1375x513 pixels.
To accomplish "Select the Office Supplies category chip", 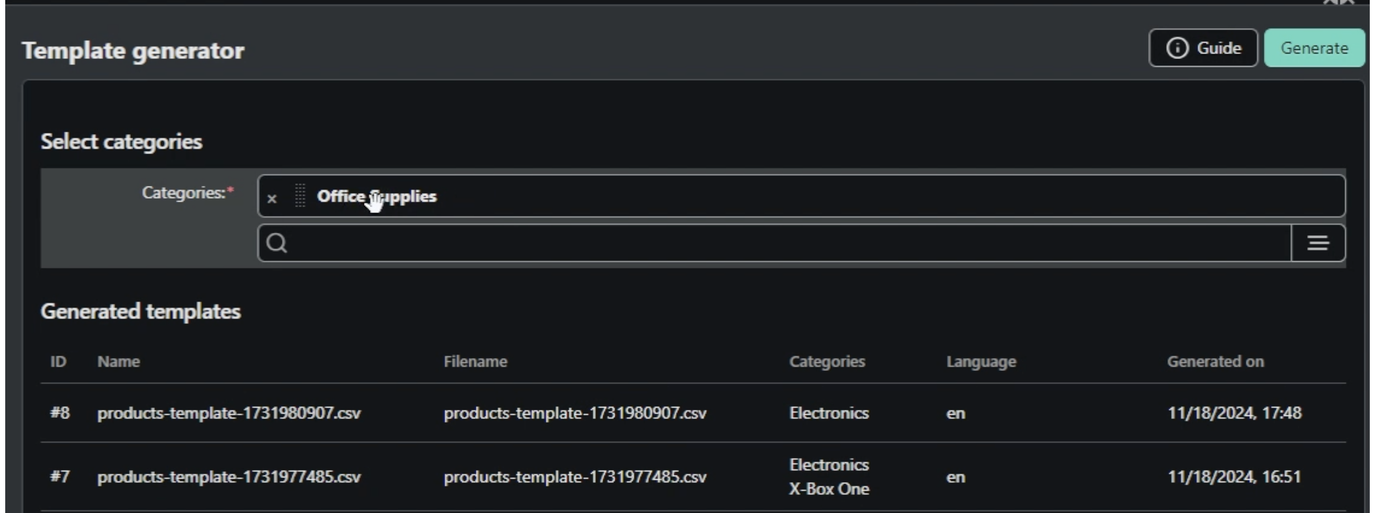I will [376, 196].
